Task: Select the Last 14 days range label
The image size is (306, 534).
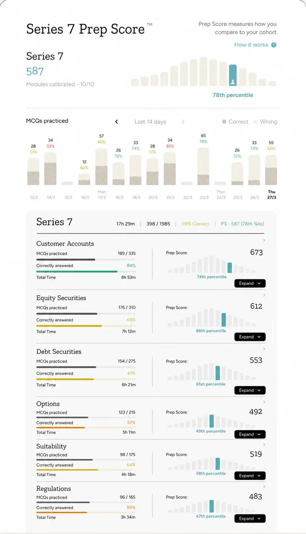Action: point(150,122)
